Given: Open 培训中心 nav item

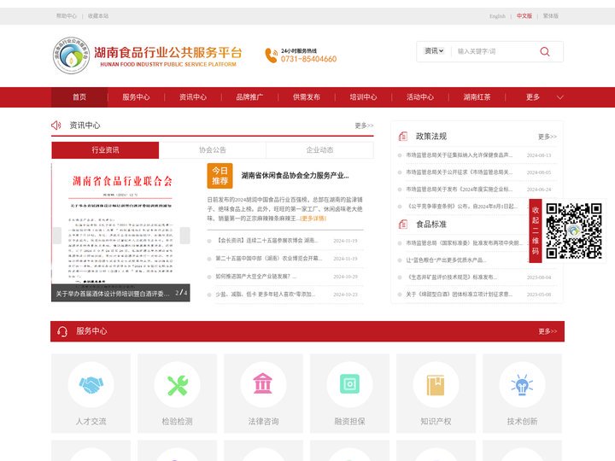Looking at the screenshot, I should 363,96.
